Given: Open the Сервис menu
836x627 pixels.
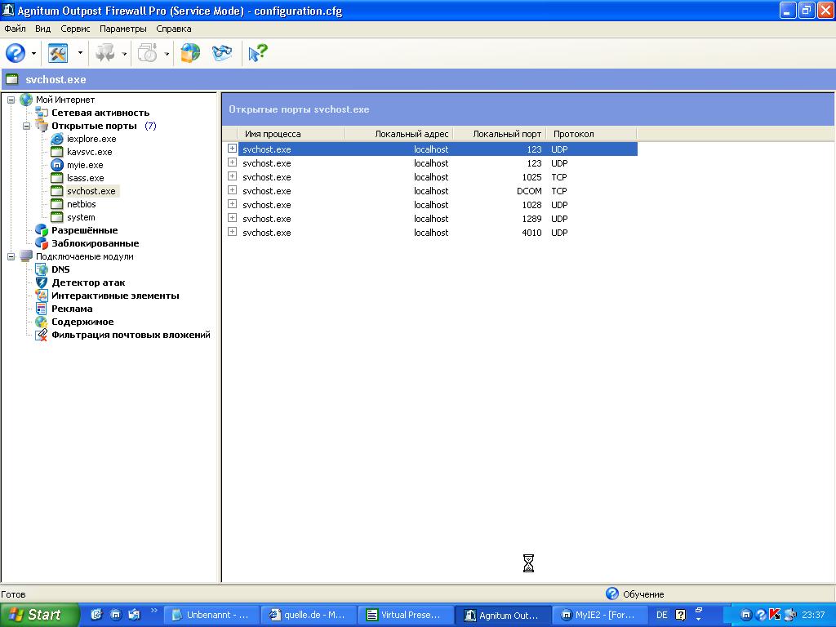Looking at the screenshot, I should pyautogui.click(x=75, y=29).
